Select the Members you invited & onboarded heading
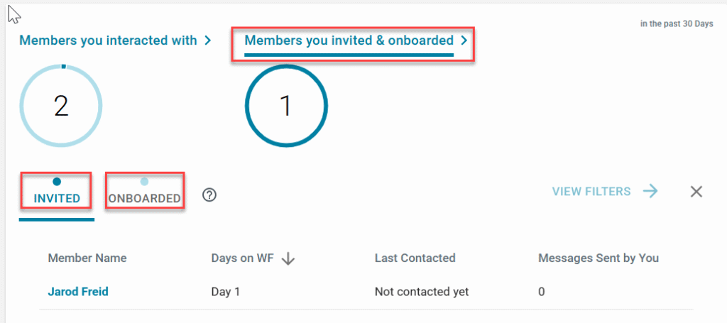727x323 pixels. pos(349,40)
